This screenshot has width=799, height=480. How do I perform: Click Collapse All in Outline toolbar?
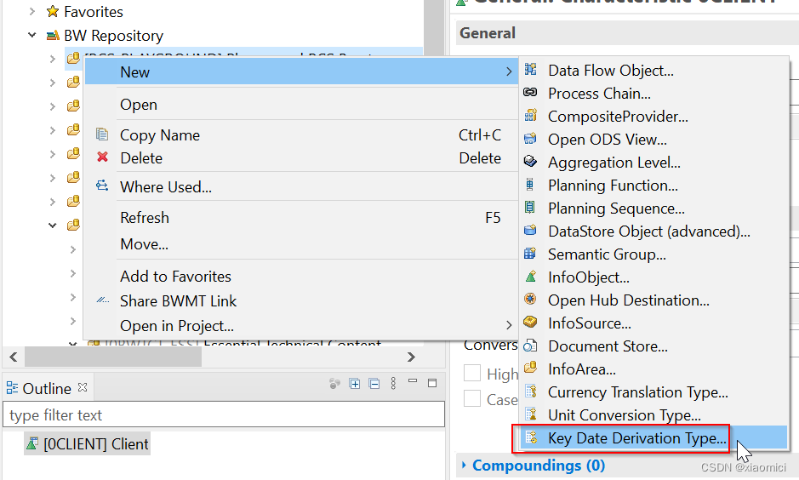click(374, 383)
